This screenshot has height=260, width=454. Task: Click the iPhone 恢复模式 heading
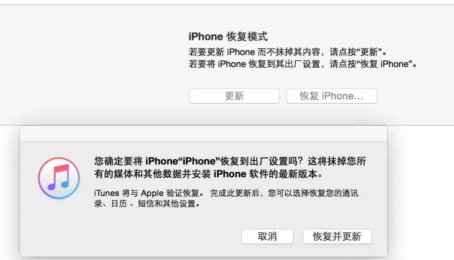228,37
